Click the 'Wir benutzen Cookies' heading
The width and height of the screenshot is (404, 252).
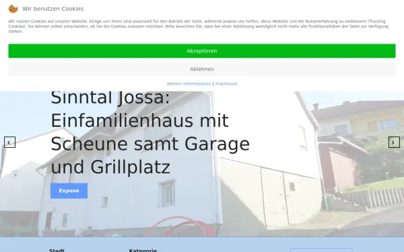(x=53, y=9)
